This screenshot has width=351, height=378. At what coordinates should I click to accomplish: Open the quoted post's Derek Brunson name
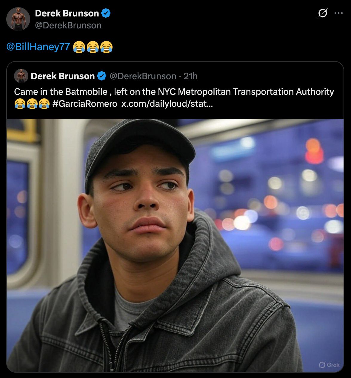(x=63, y=76)
